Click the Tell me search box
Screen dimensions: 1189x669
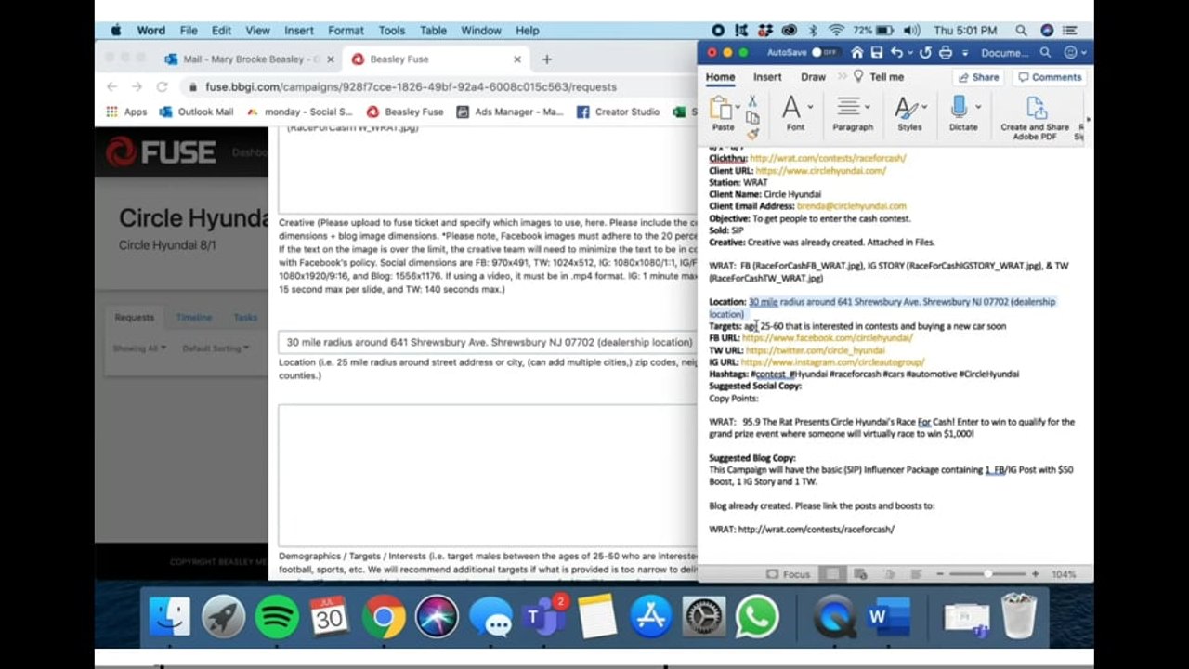[x=879, y=77]
